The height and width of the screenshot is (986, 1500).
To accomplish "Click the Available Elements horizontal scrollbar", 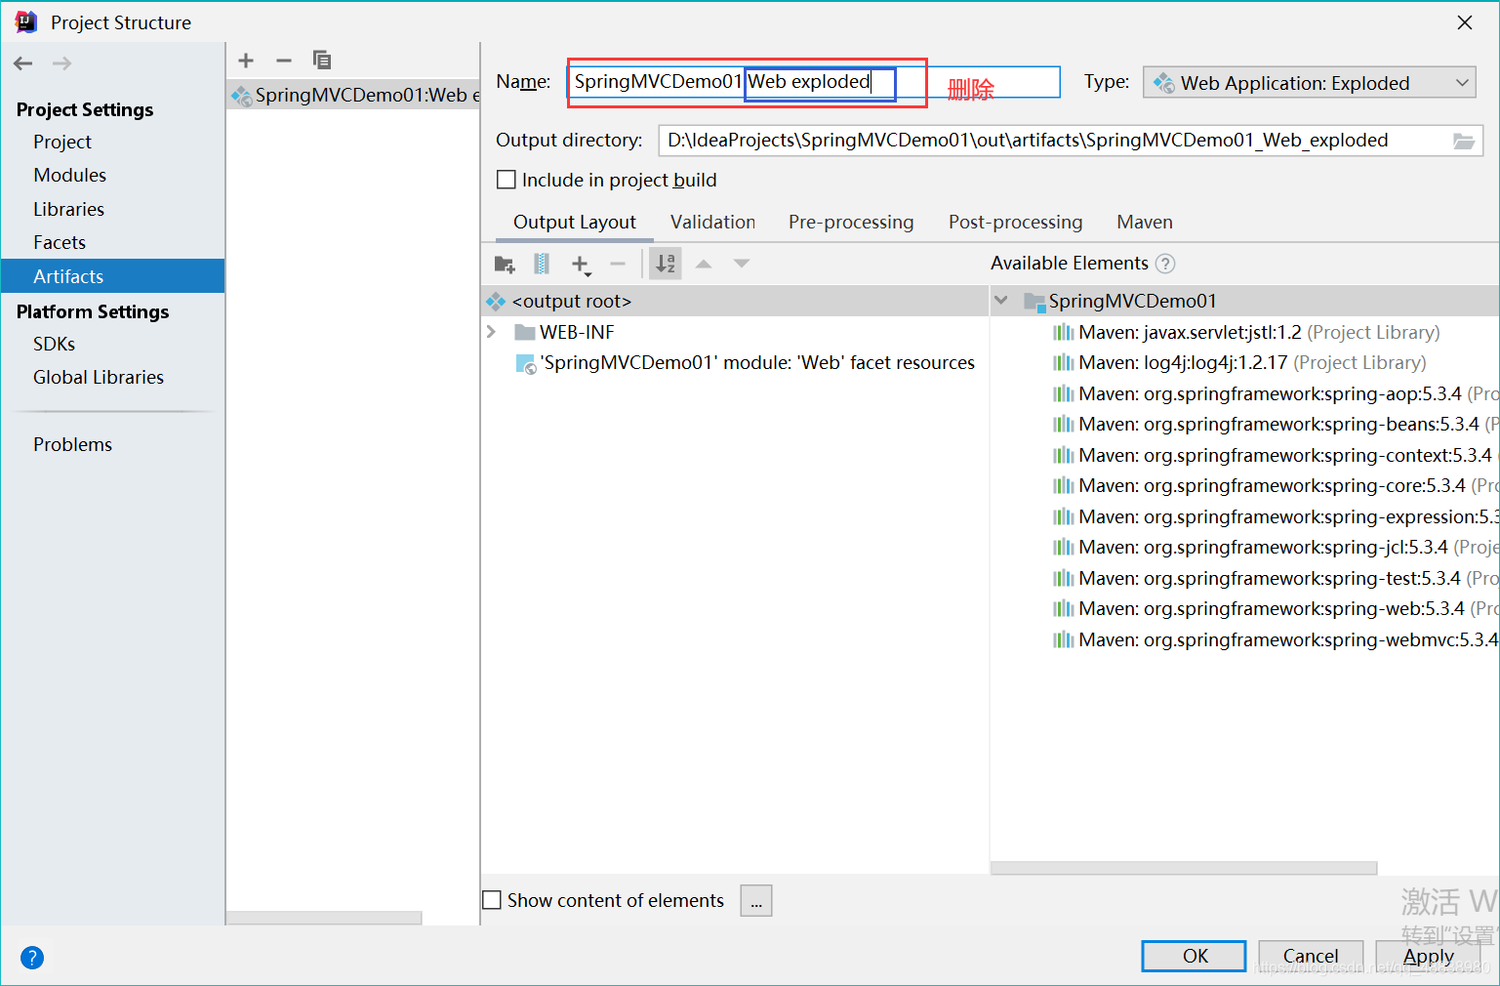I will point(1184,868).
